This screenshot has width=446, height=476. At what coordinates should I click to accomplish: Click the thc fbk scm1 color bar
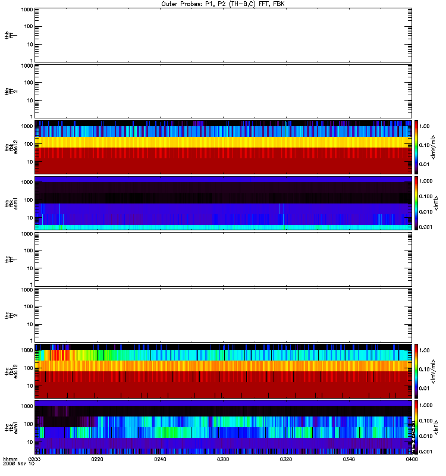click(416, 427)
